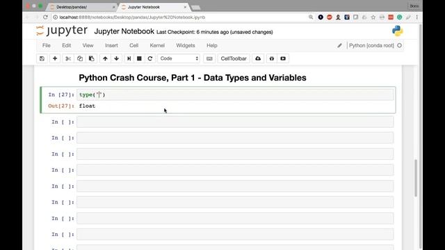This screenshot has width=445, height=250.
Task: Click the Out[27] prompt label
Action: tap(61, 106)
